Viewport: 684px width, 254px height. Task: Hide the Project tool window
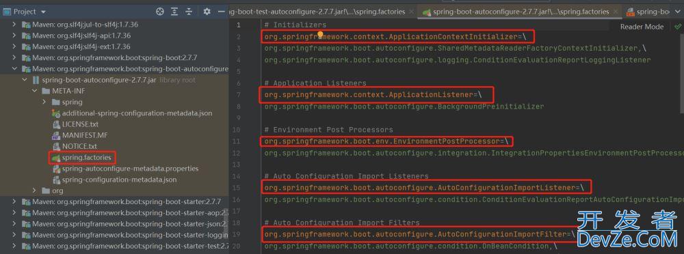tap(221, 12)
